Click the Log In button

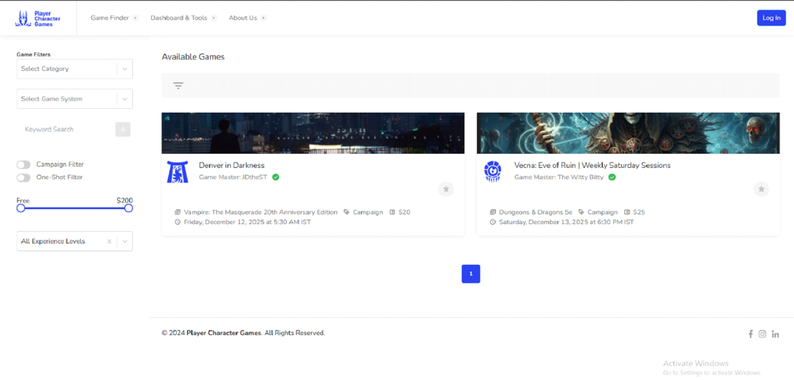(771, 17)
